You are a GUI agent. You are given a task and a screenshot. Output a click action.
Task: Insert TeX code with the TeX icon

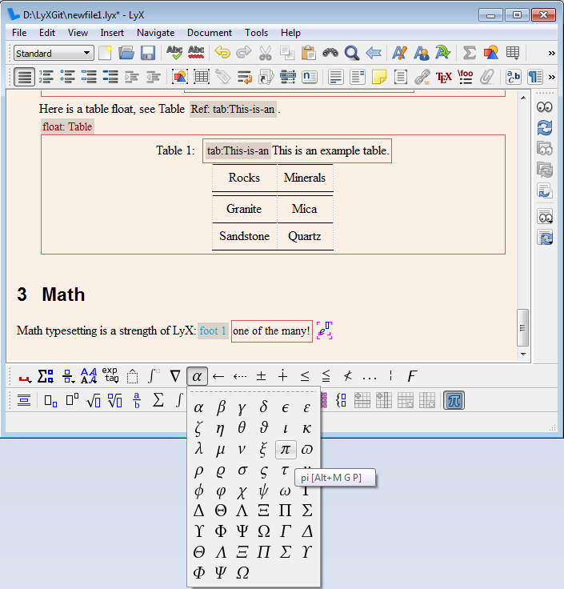click(444, 77)
